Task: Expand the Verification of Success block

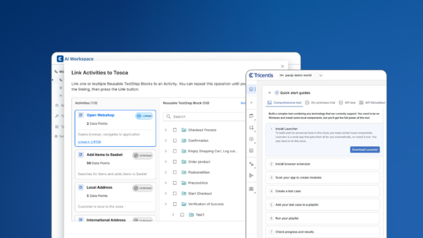Action: (166, 204)
